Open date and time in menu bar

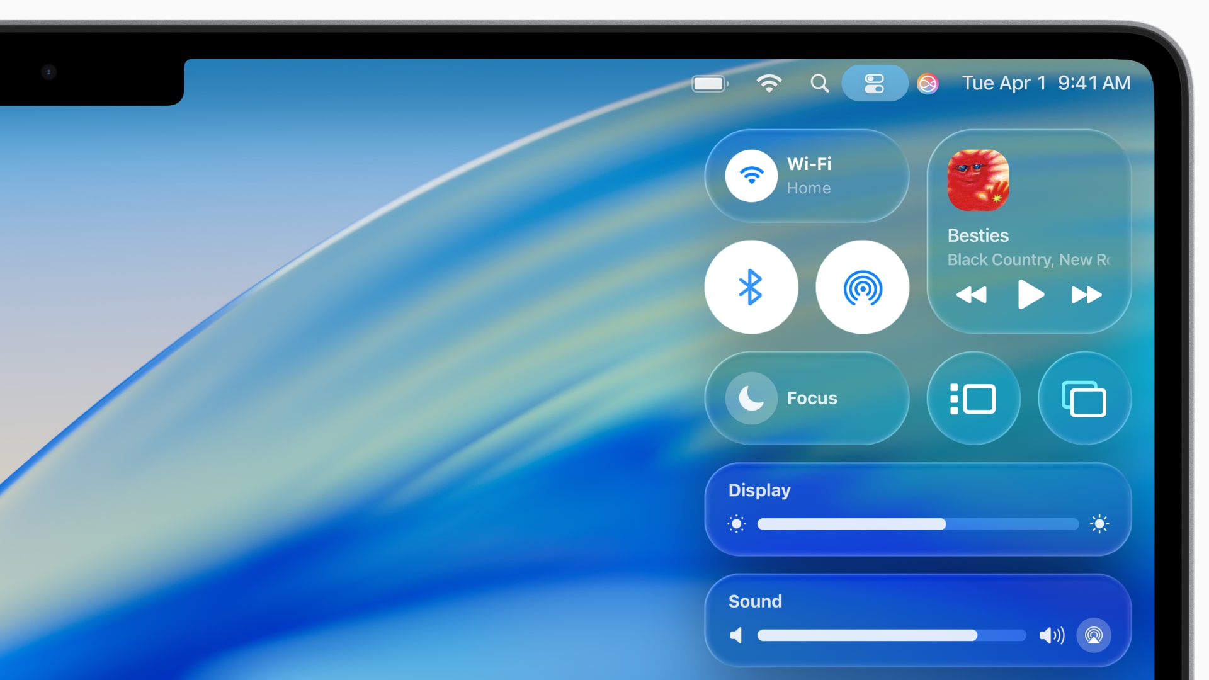[x=1045, y=83]
